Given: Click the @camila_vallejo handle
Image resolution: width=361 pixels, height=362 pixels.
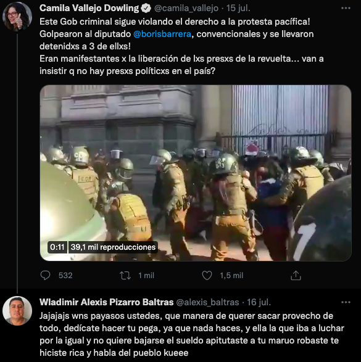Looking at the screenshot, I should 186,8.
